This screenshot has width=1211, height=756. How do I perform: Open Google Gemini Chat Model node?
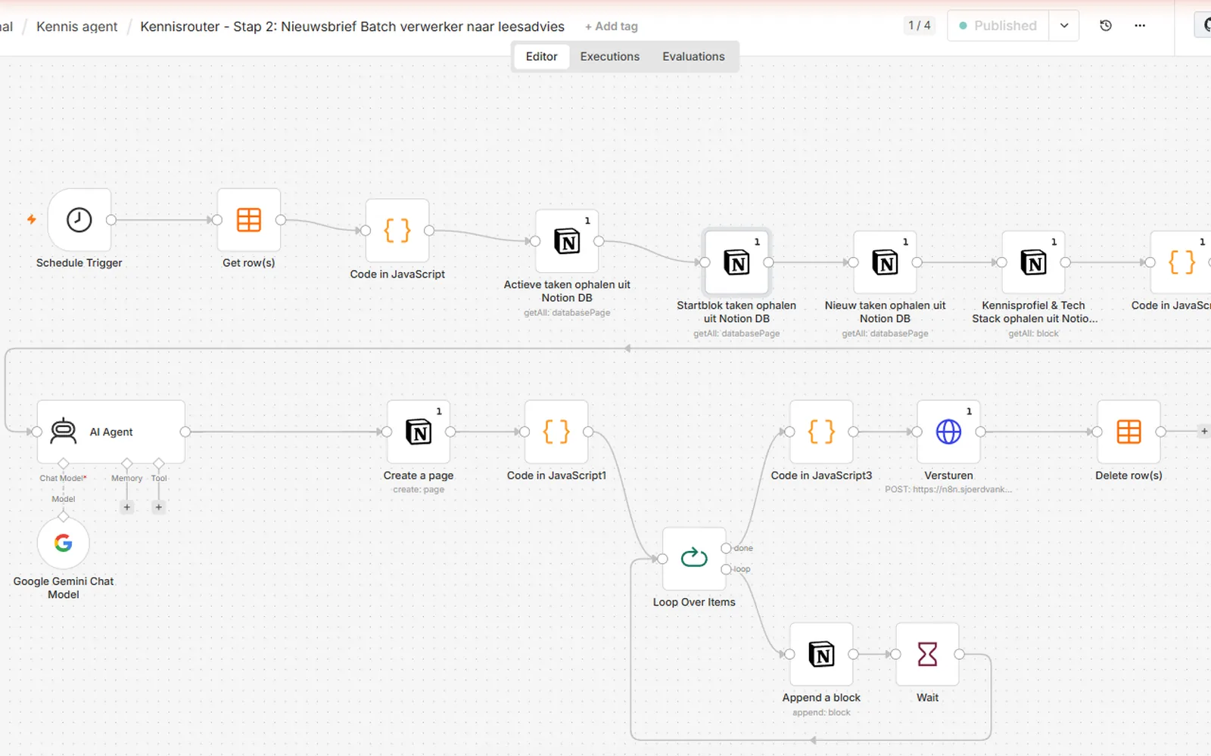pos(64,543)
